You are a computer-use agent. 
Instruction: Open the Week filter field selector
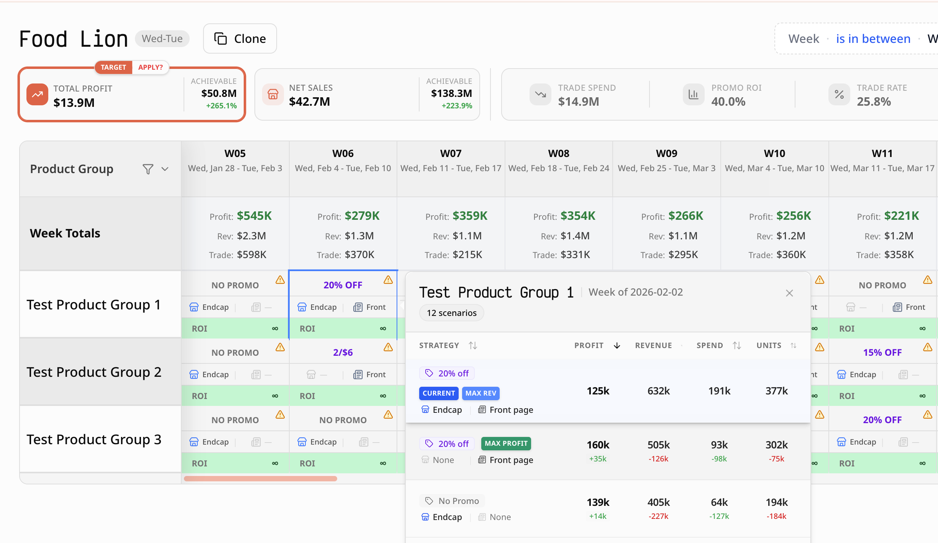[x=804, y=39]
